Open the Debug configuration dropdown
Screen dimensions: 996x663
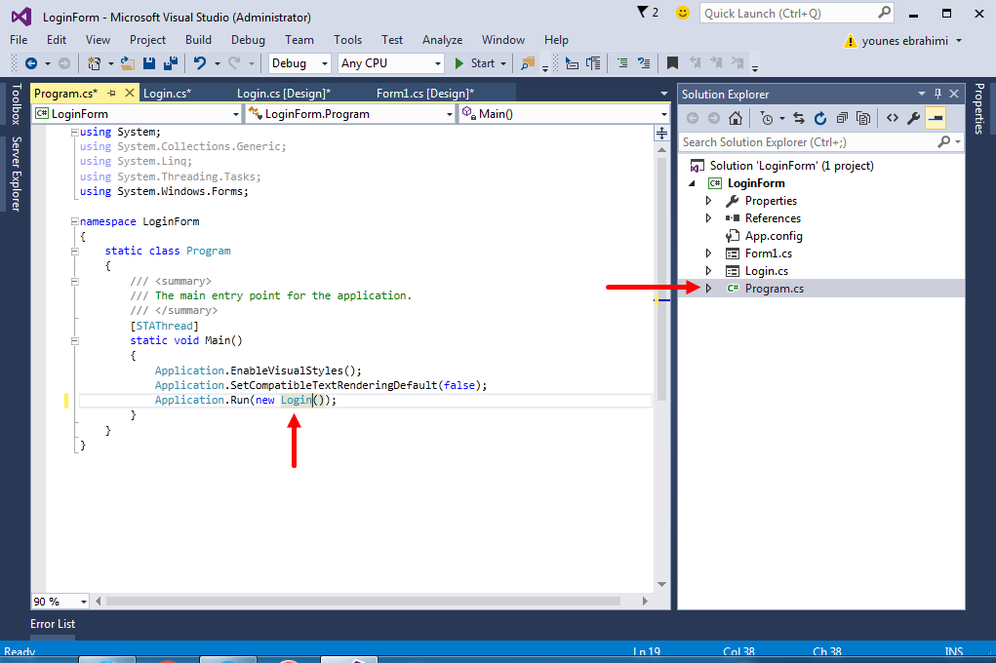[x=300, y=63]
